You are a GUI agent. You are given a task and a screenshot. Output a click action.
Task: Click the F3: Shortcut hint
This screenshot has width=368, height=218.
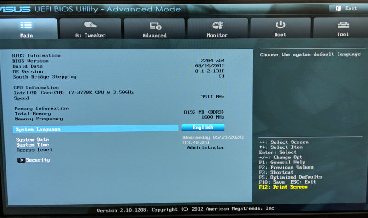pyautogui.click(x=276, y=172)
